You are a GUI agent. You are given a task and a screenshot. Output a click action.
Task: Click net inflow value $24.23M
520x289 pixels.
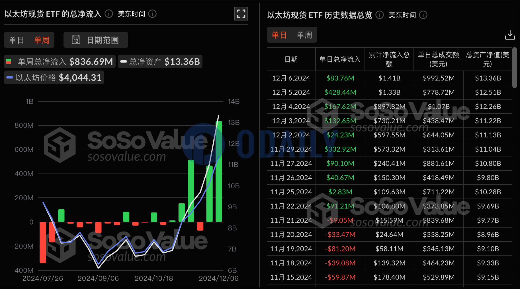[x=340, y=135]
